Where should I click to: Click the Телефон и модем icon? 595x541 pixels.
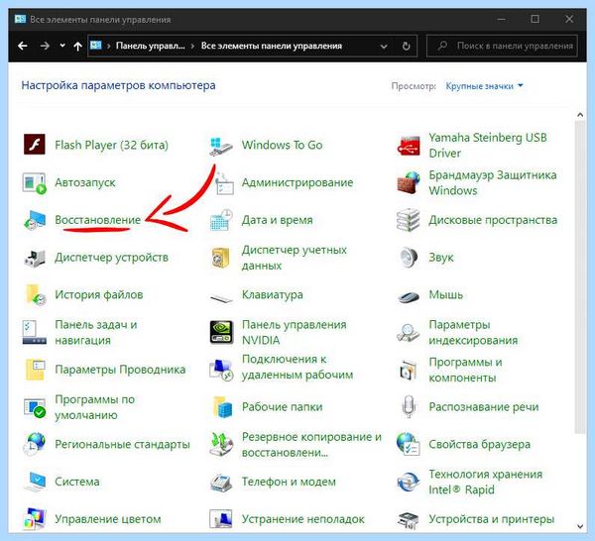(x=221, y=482)
